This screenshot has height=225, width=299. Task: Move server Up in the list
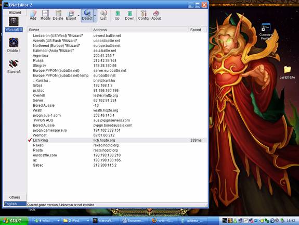117,16
